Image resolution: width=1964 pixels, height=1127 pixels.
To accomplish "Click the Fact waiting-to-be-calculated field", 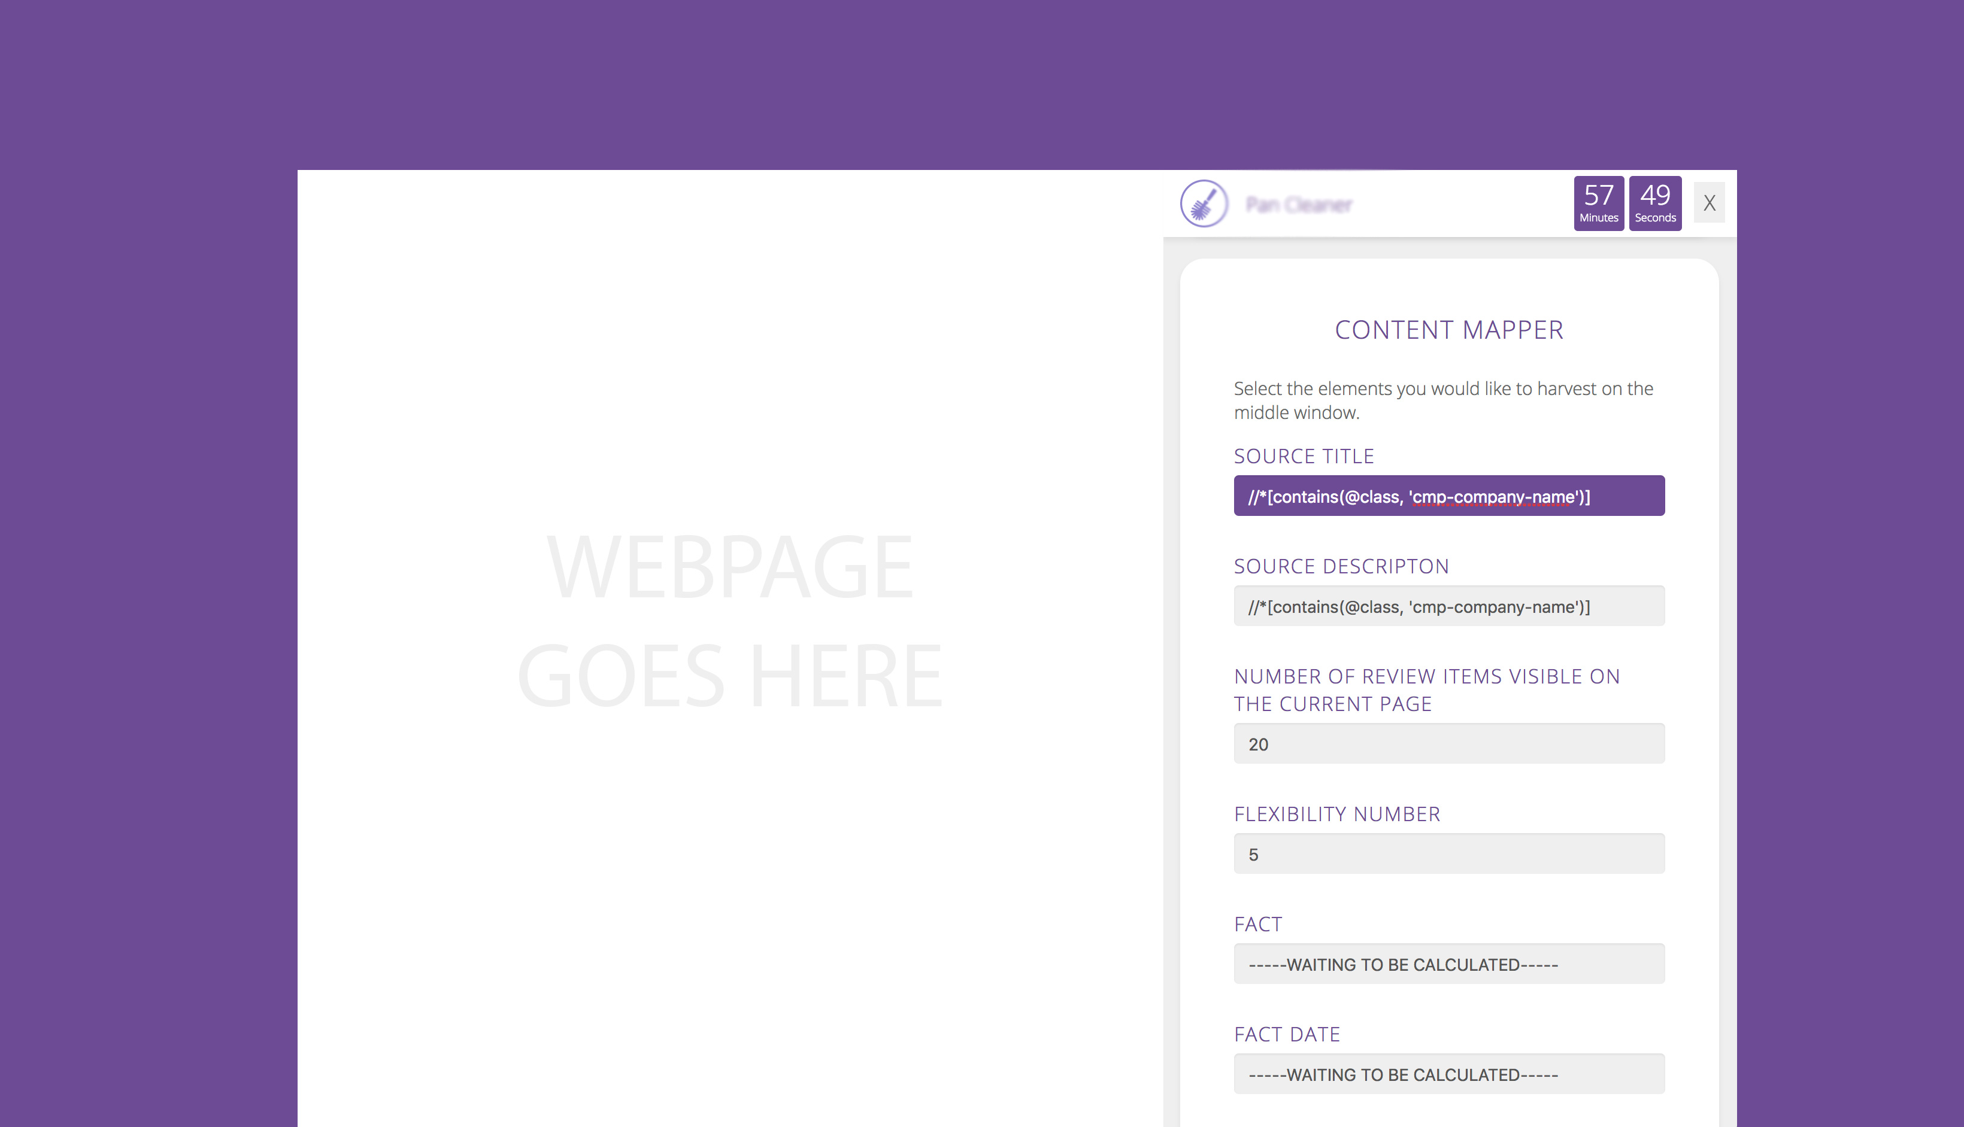I will tap(1449, 964).
